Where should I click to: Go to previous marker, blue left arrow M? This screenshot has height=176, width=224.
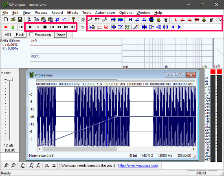tap(137, 20)
